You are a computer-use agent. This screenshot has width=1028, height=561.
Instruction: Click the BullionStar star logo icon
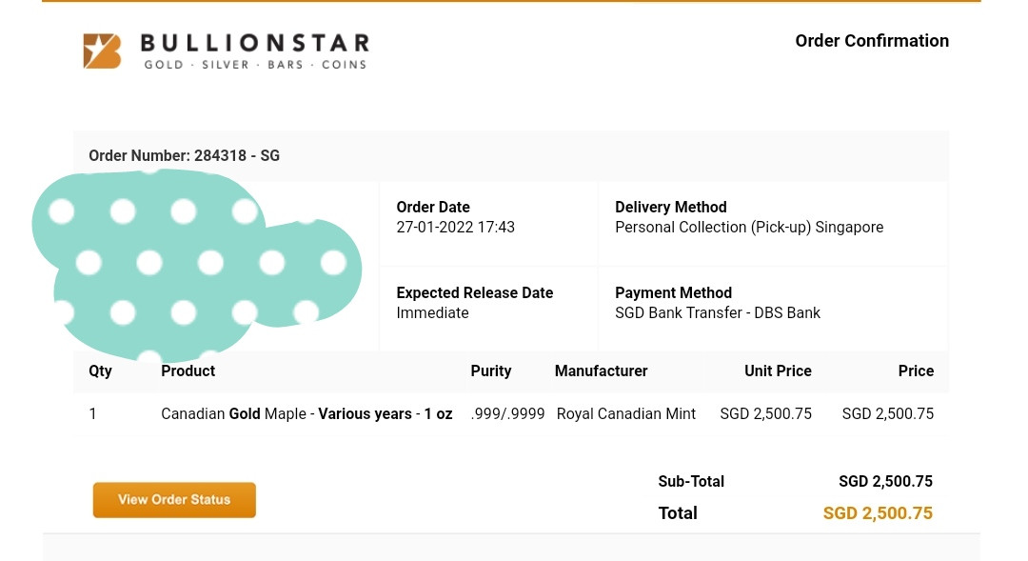pos(102,51)
